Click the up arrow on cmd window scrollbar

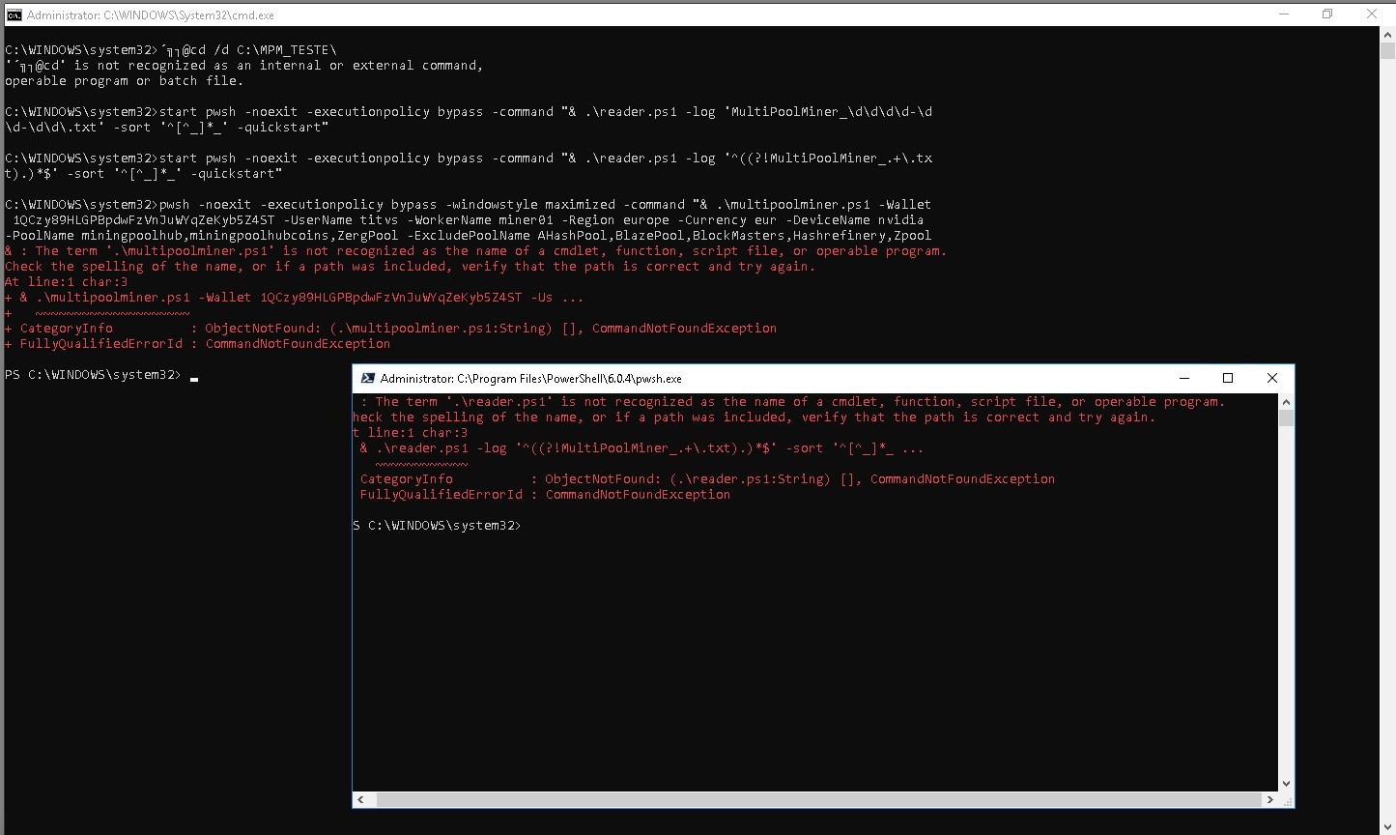pyautogui.click(x=1388, y=34)
